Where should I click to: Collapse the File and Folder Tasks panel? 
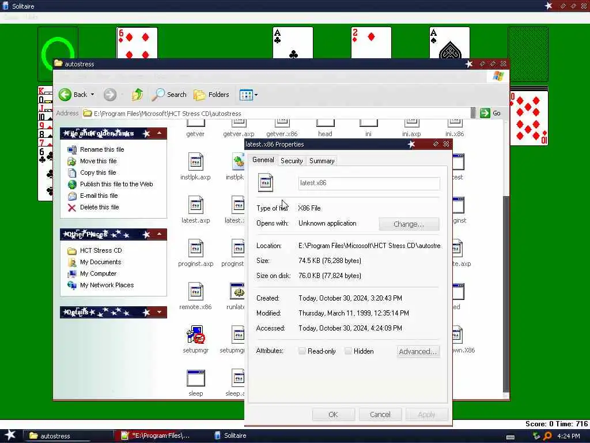coord(160,133)
